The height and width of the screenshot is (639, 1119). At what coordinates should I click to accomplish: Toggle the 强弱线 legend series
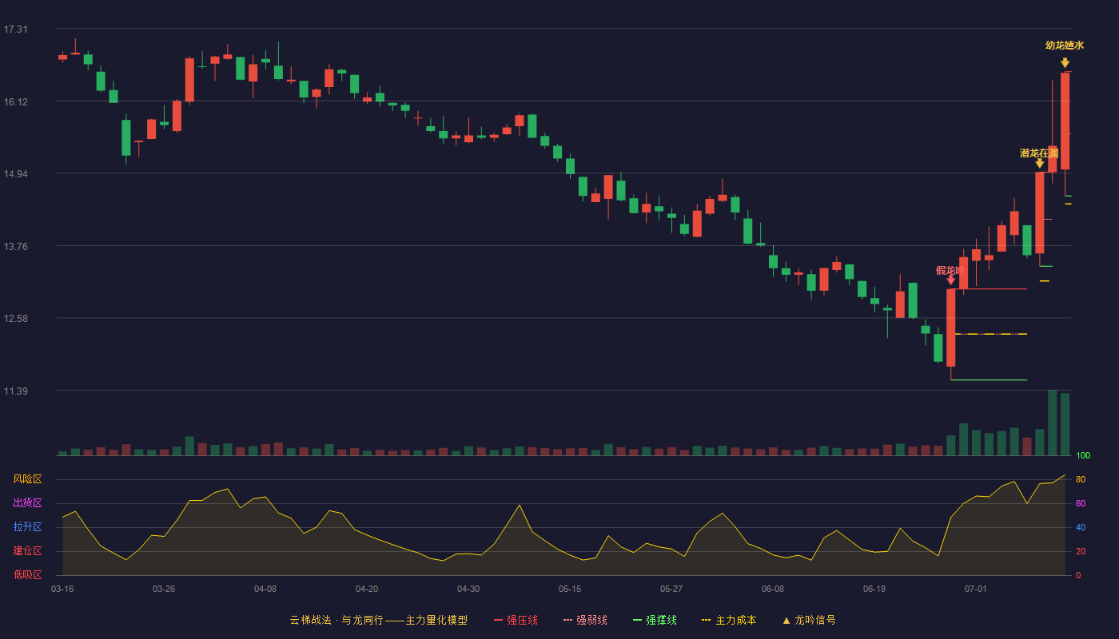point(585,620)
